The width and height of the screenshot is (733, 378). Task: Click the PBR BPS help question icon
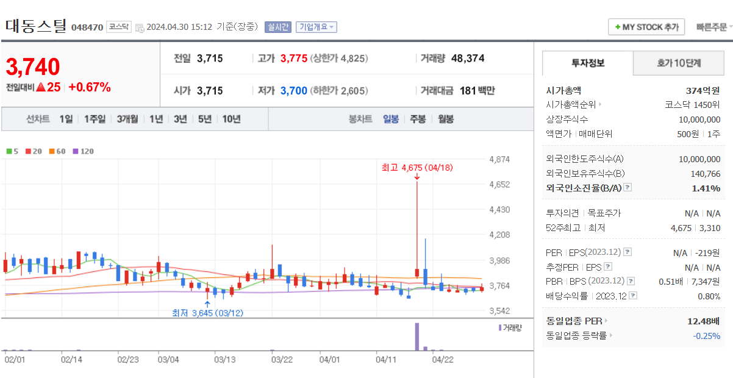[631, 281]
